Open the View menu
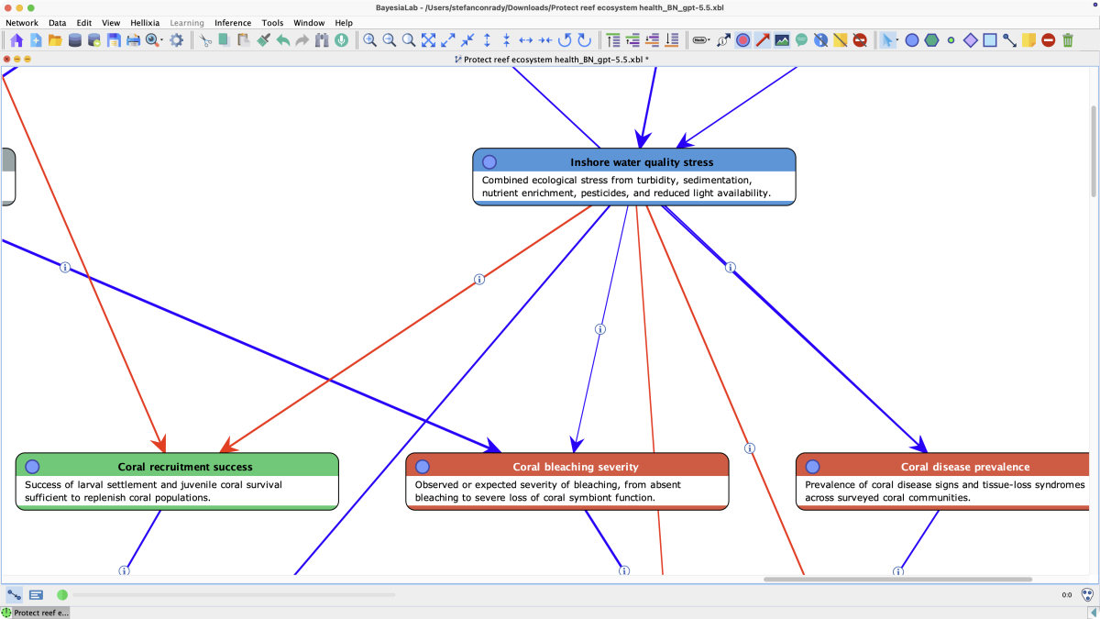The image size is (1100, 619). click(x=111, y=23)
